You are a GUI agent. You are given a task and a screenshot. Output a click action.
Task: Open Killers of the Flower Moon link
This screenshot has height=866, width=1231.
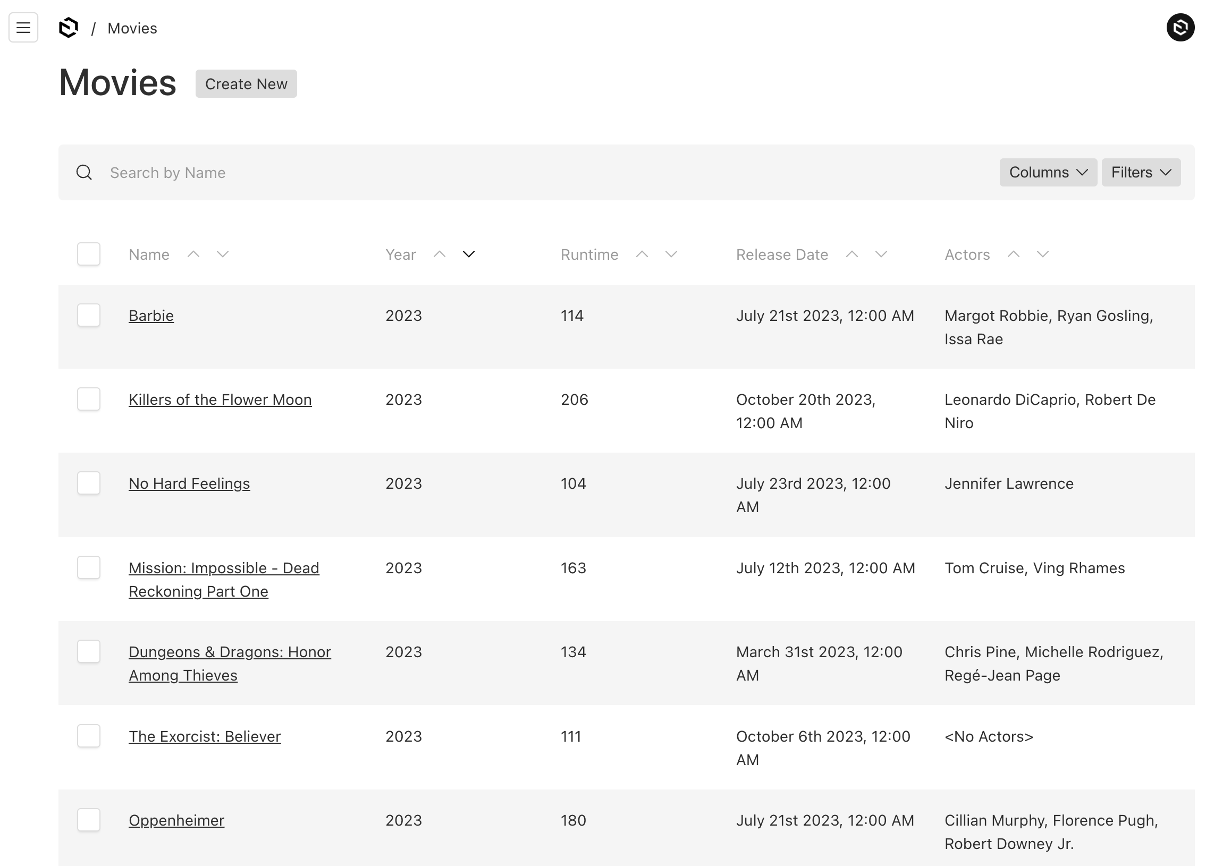pos(220,400)
